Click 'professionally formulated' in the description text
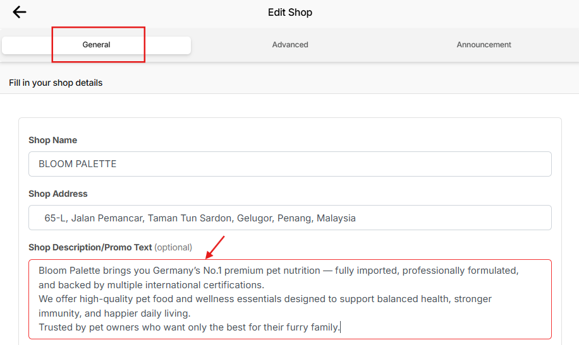The image size is (579, 345). point(460,271)
